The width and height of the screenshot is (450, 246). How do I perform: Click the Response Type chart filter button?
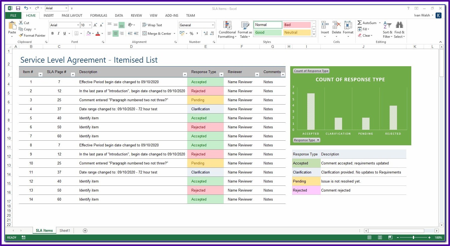(306, 140)
